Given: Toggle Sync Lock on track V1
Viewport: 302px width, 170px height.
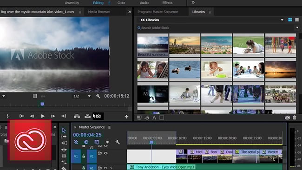Looking at the screenshot, I should (99, 153).
